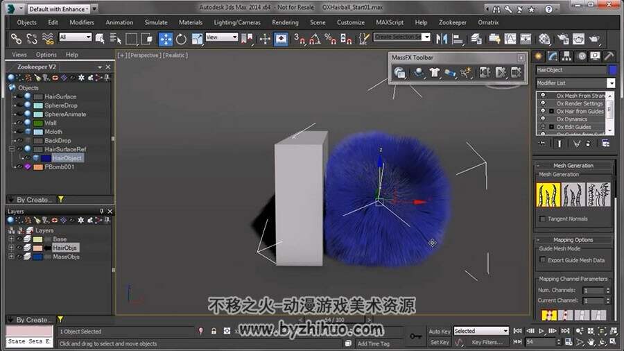The width and height of the screenshot is (624, 351).
Task: Toggle the Percent Snap icon
Action: [x=330, y=39]
